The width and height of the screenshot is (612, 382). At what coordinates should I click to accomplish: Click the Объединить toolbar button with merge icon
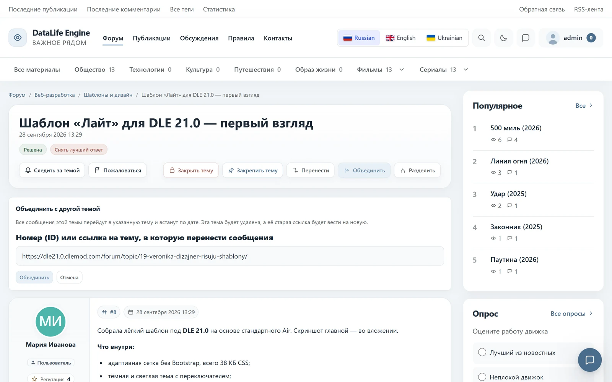click(364, 170)
